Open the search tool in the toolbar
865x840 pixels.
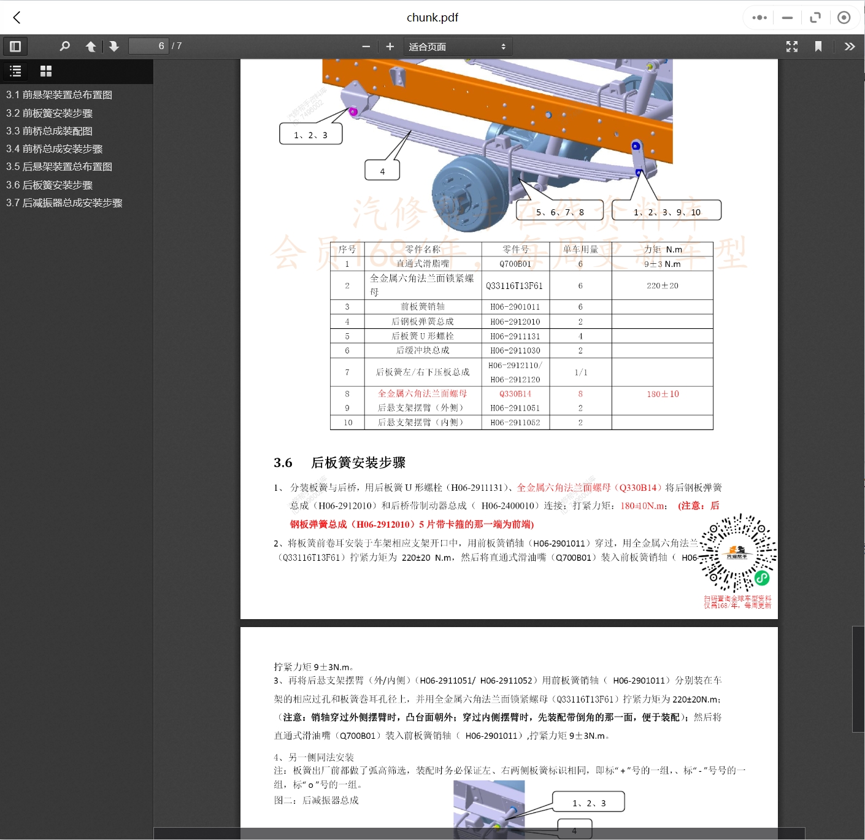[64, 46]
